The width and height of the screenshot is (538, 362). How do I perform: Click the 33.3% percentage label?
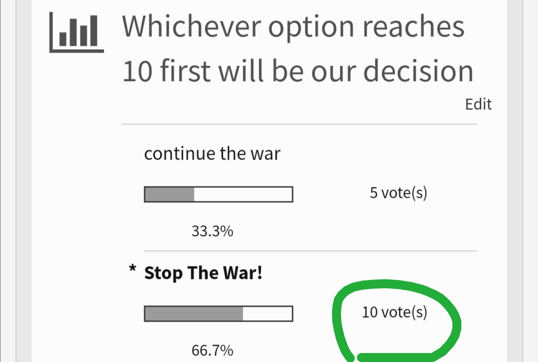212,231
